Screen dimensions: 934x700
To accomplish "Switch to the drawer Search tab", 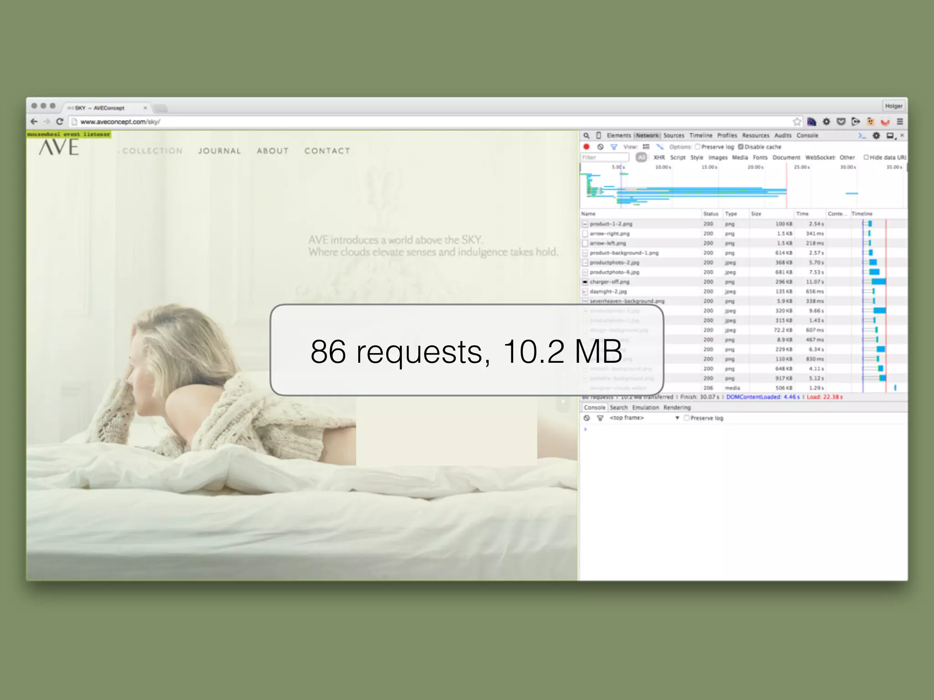I will (618, 407).
